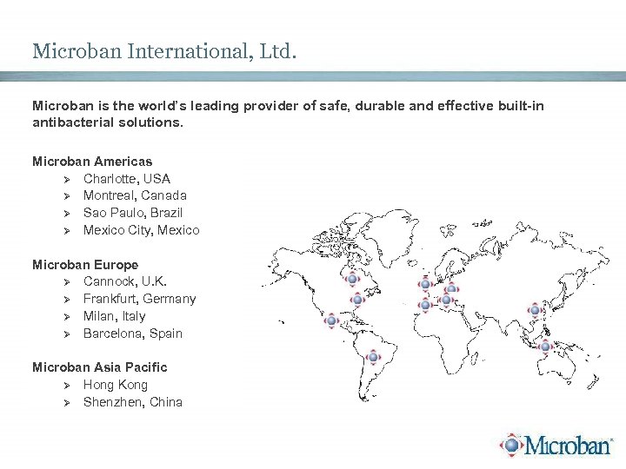Click the bullet arrow beside Cannock, U.K.

pos(67,283)
